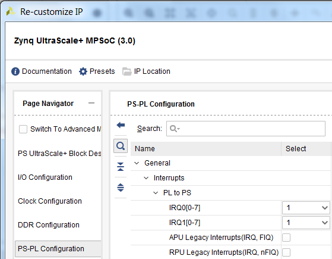Click the expand all icon

[121, 188]
